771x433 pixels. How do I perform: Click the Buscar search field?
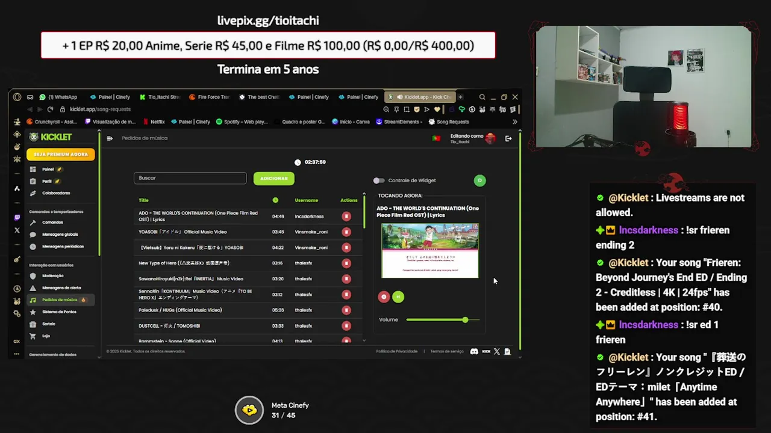(x=190, y=178)
